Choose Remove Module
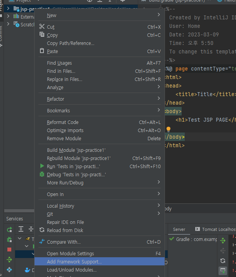236x277 pixels. (99, 139)
